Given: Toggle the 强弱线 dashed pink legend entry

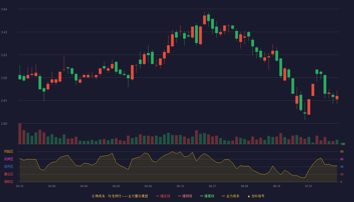Looking at the screenshot, I should [x=185, y=196].
